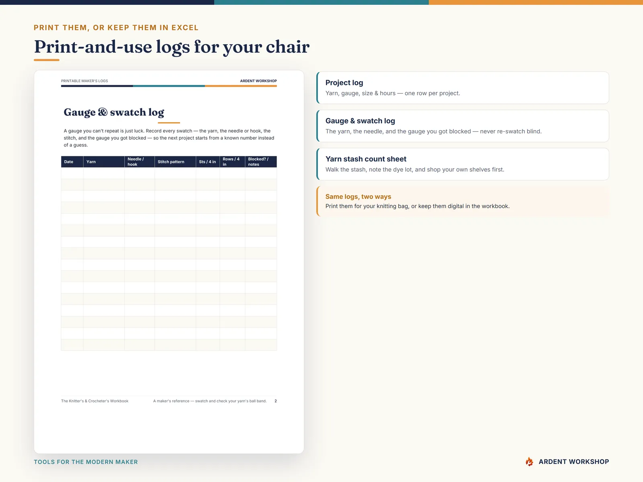Click the TOOLS FOR THE MODERN MAKER tagline
This screenshot has height=482, width=643.
pos(86,462)
